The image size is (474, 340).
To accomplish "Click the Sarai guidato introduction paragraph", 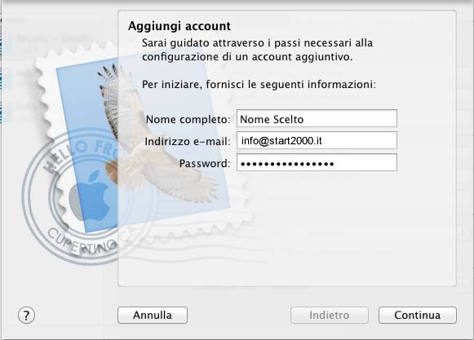I will click(257, 50).
